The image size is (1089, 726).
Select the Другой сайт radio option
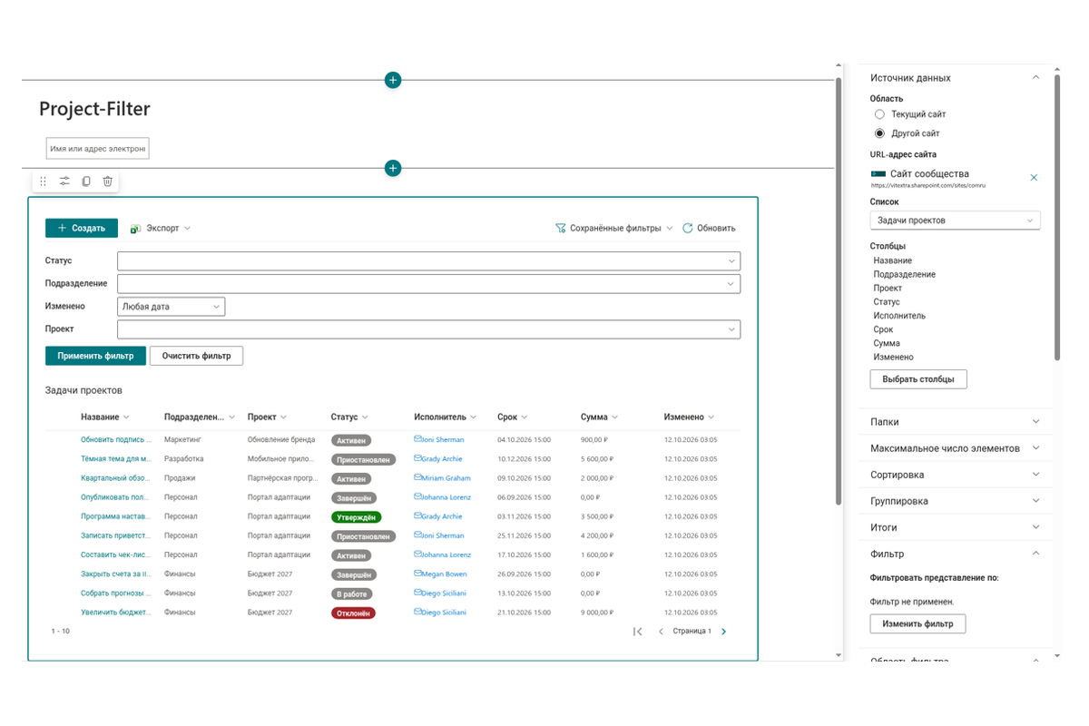(x=878, y=133)
